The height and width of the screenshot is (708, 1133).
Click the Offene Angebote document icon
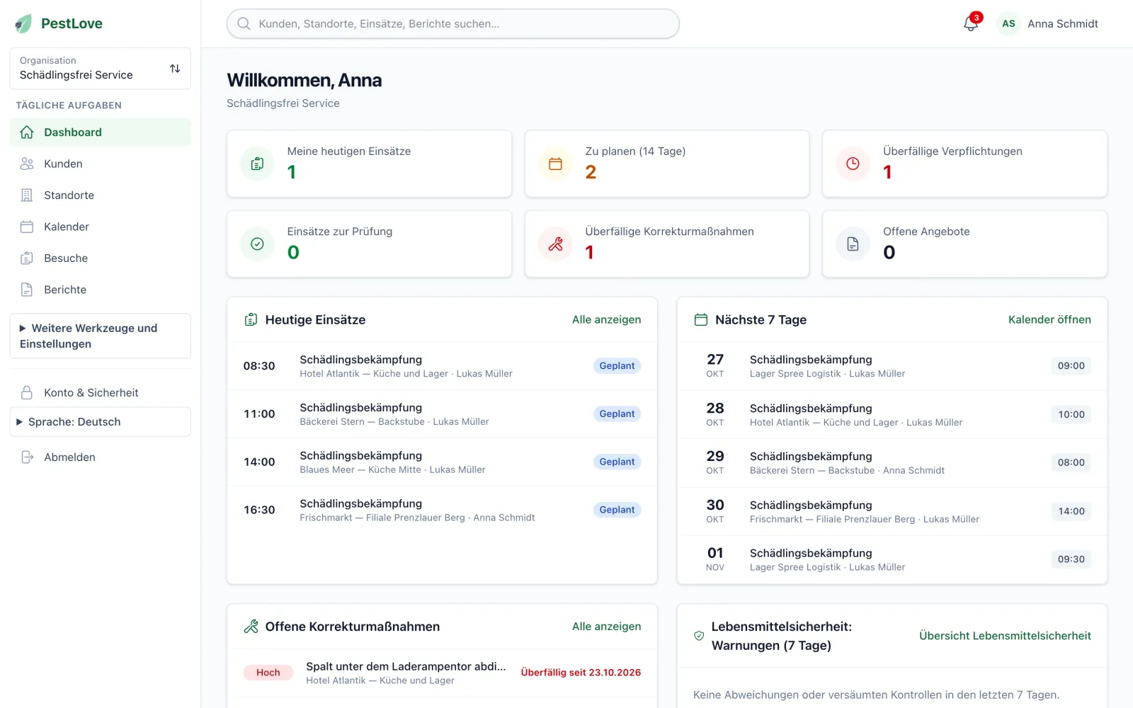pos(853,244)
